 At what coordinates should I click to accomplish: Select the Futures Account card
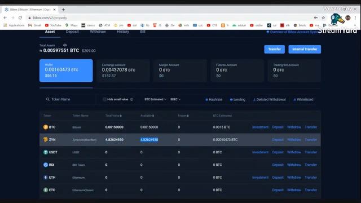point(237,70)
